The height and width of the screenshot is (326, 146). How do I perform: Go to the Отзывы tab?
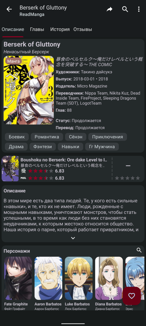[x=83, y=29]
